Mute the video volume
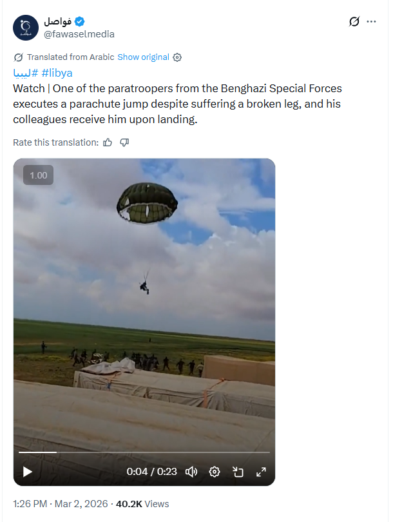 click(x=191, y=472)
